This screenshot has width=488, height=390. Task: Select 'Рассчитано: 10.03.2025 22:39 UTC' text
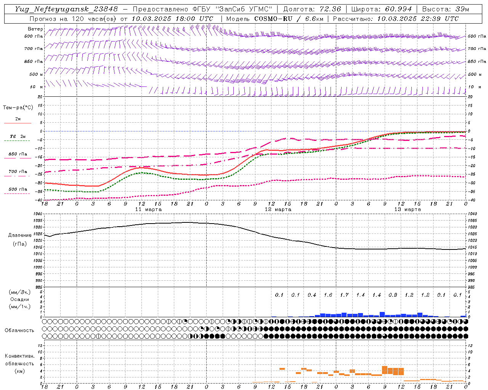pos(396,19)
